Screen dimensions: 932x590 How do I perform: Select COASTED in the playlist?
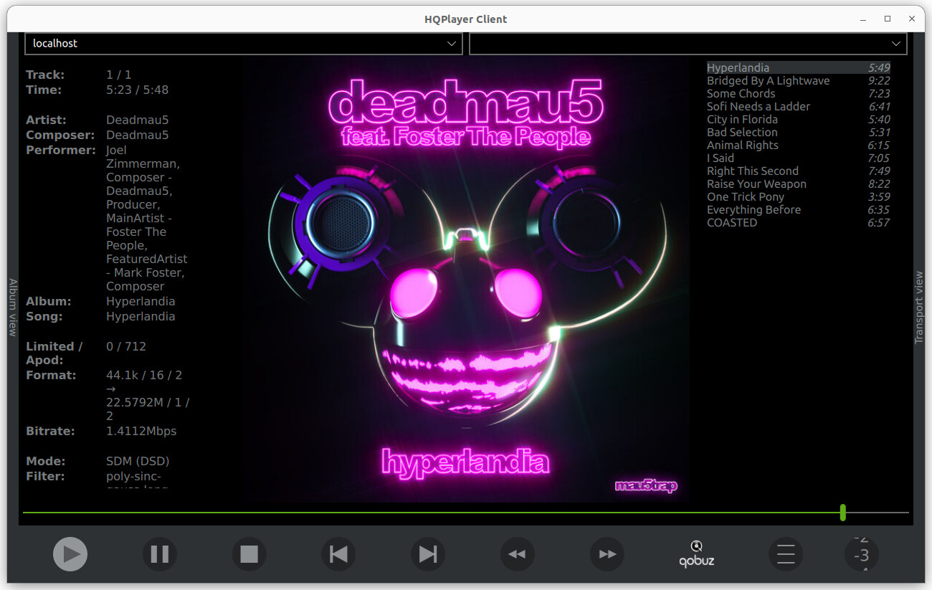732,223
